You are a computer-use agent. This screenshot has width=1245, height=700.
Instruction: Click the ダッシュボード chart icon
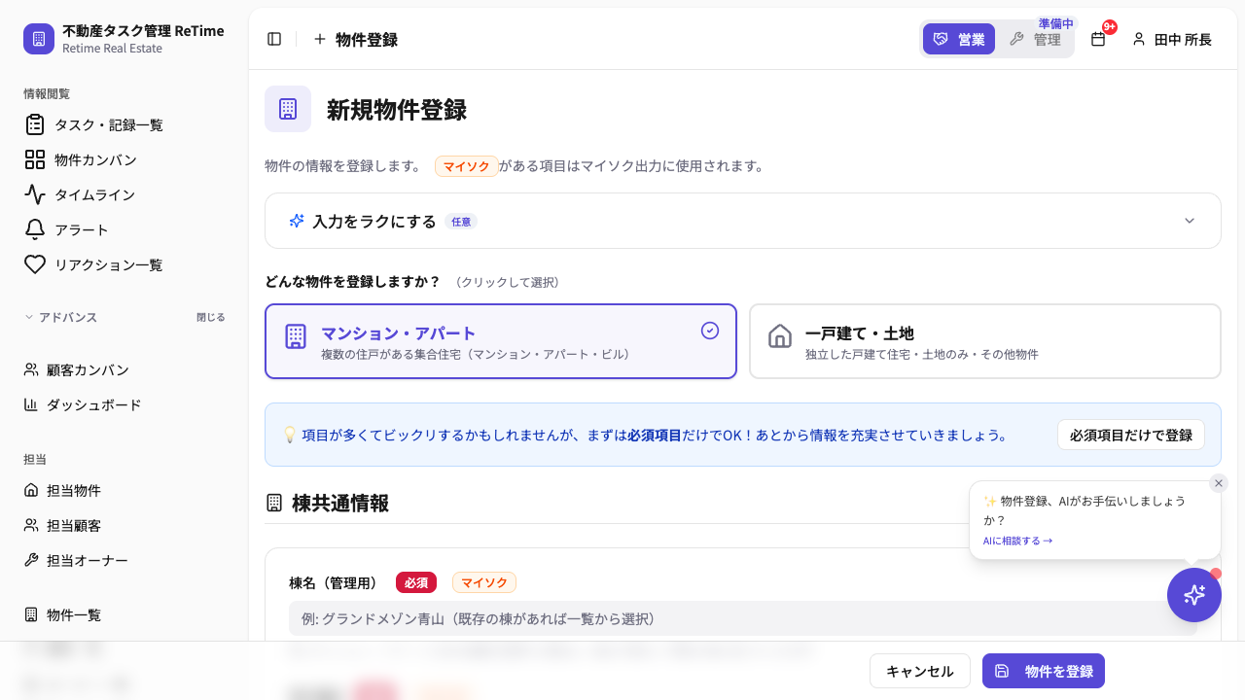point(31,404)
